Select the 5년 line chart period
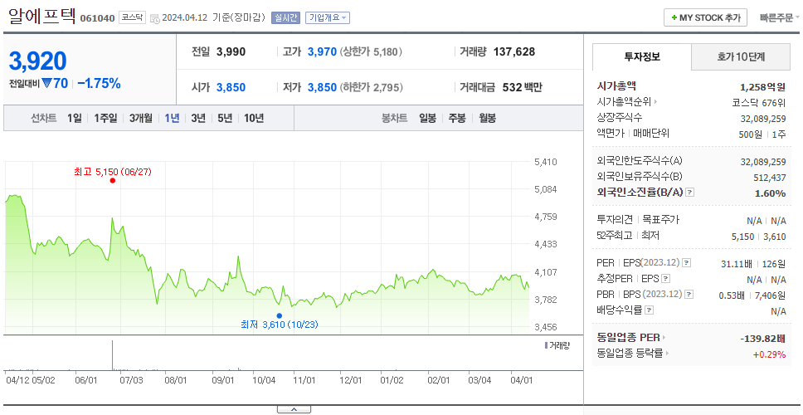 (225, 119)
